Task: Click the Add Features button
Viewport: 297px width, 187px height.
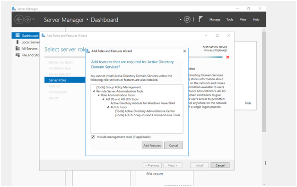Action: 152,145
